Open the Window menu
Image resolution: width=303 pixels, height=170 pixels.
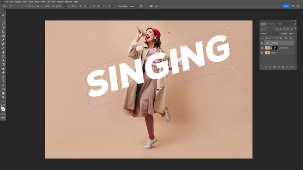click(x=69, y=2)
